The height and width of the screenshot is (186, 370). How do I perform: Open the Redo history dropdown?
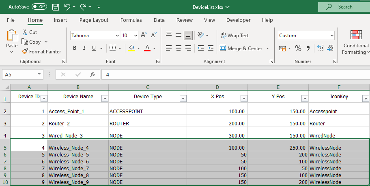pos(90,7)
